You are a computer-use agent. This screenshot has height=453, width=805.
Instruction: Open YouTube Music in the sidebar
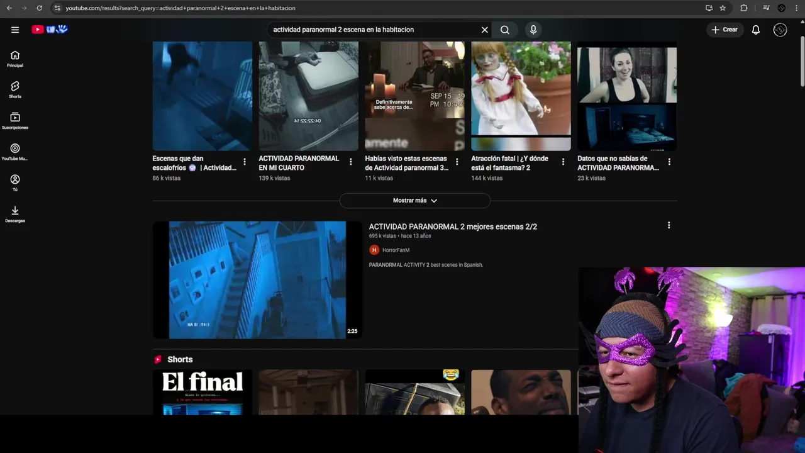coord(15,152)
